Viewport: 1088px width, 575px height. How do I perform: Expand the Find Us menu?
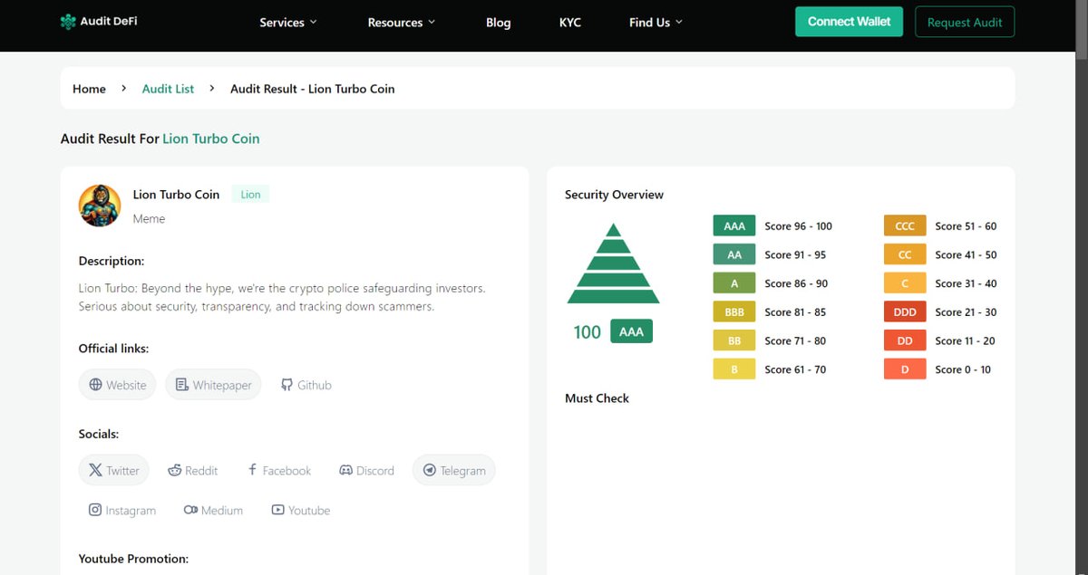click(655, 22)
